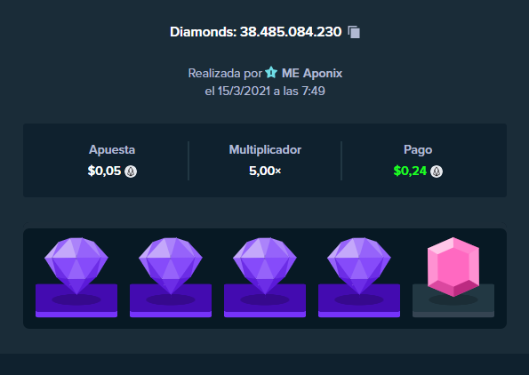This screenshot has height=375, width=529.
Task: Select the green $0,24 payout amount
Action: (410, 171)
